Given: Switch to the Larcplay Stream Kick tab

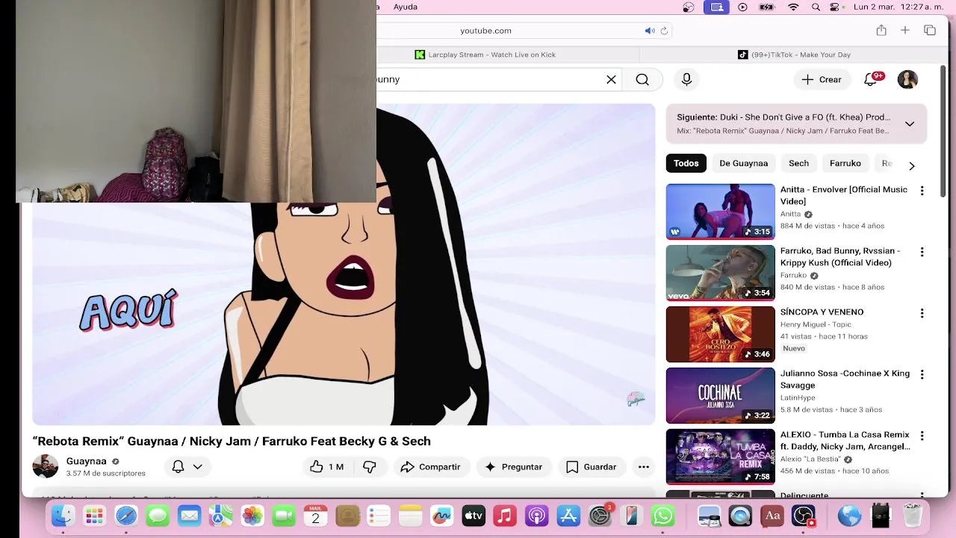Looking at the screenshot, I should 485,55.
